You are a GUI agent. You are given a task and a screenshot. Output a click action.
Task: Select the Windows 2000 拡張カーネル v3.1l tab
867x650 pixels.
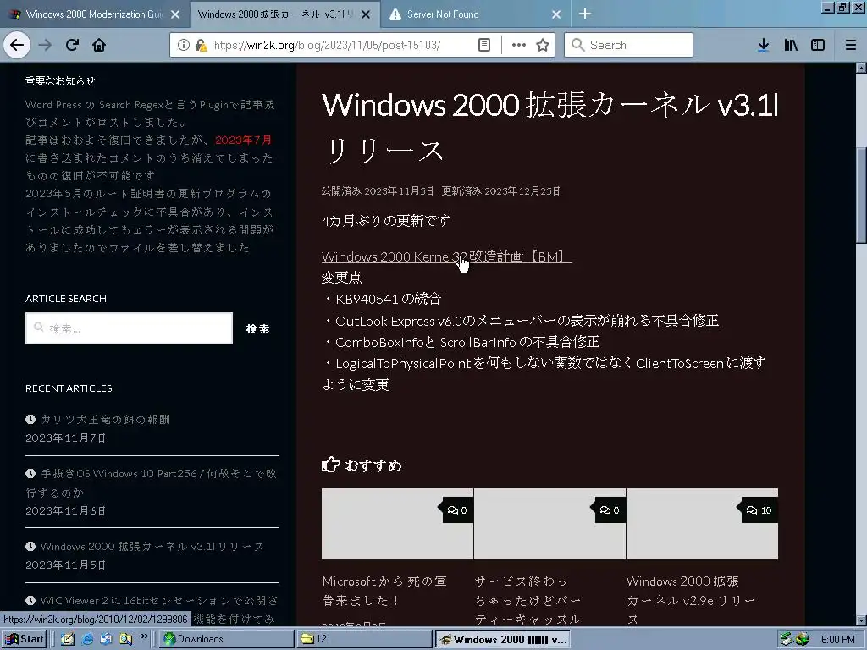284,14
